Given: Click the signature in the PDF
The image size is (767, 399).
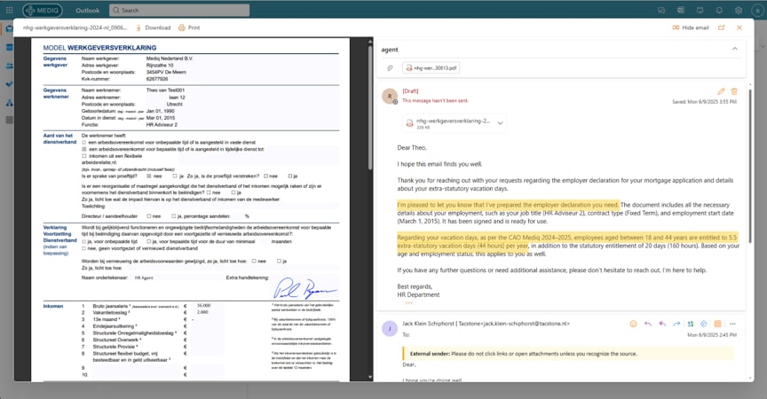Looking at the screenshot, I should tap(304, 289).
